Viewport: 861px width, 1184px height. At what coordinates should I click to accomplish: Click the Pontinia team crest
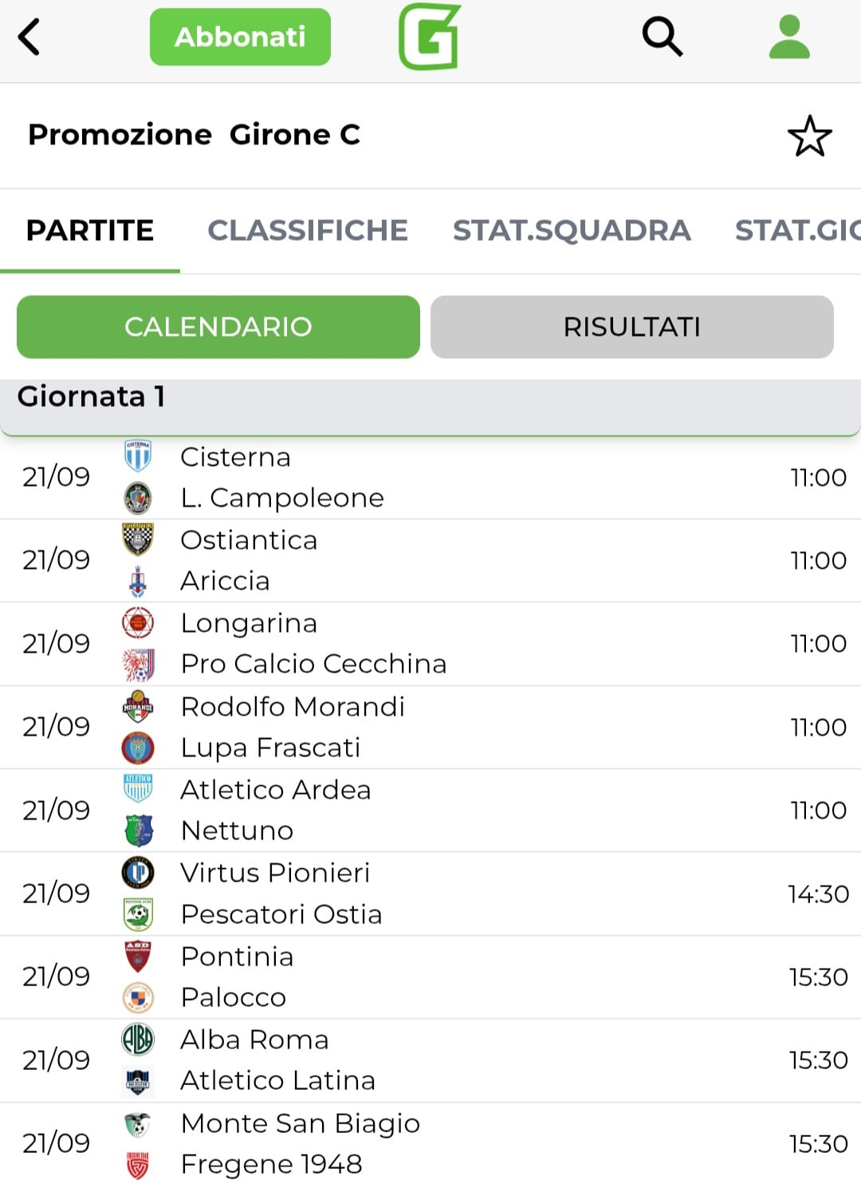138,956
